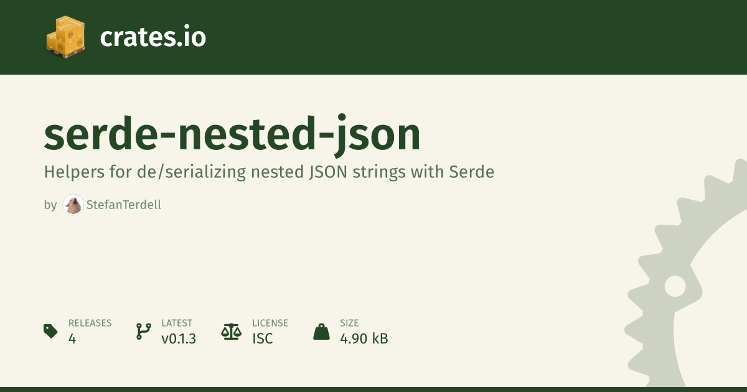Open the StefanTerdell author name

tap(124, 205)
